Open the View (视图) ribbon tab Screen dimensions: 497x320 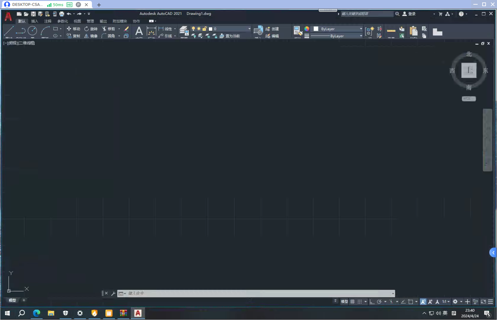pyautogui.click(x=77, y=21)
